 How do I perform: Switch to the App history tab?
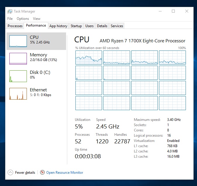point(58,26)
